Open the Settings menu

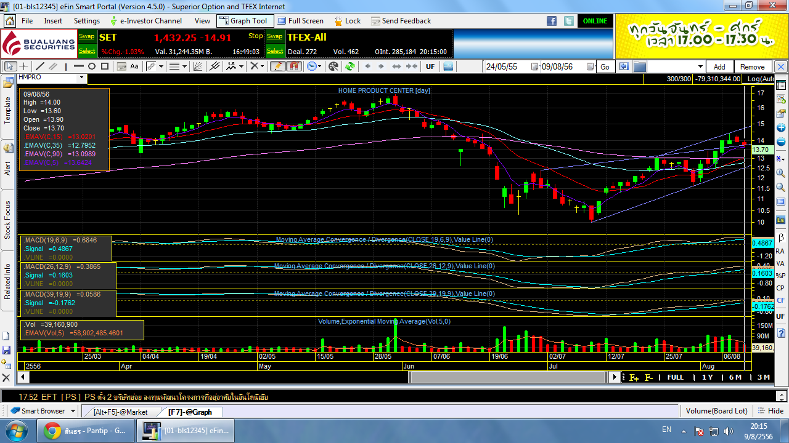click(x=87, y=21)
